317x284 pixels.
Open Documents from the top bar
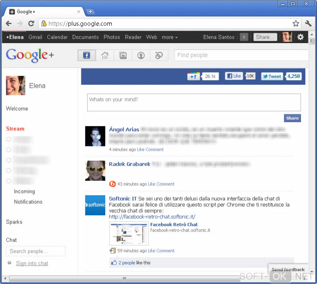[x=85, y=37]
